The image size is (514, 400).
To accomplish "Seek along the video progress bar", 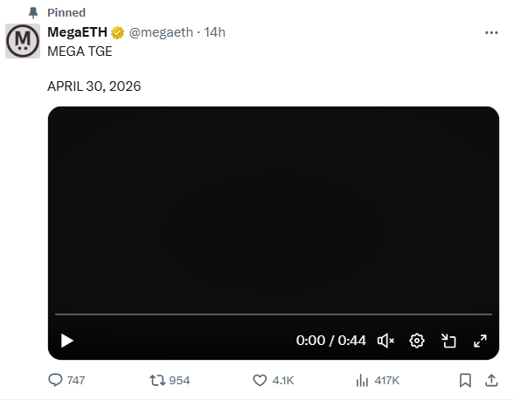I will click(x=274, y=314).
